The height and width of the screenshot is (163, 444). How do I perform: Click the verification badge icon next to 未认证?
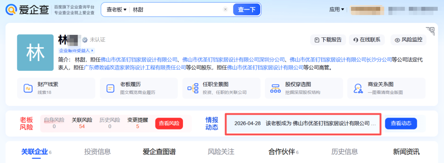click(85, 40)
